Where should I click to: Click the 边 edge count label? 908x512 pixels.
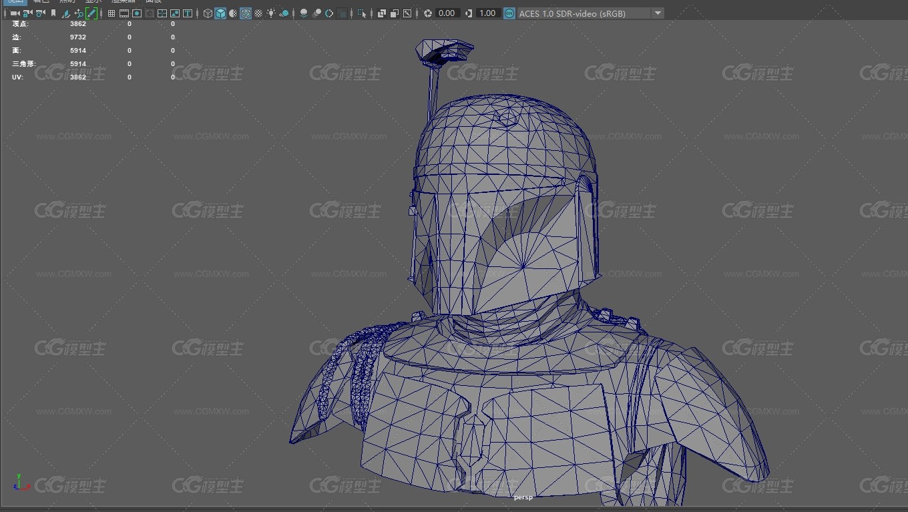click(17, 37)
